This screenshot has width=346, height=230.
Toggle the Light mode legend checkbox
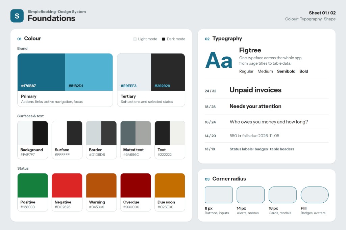[135, 39]
